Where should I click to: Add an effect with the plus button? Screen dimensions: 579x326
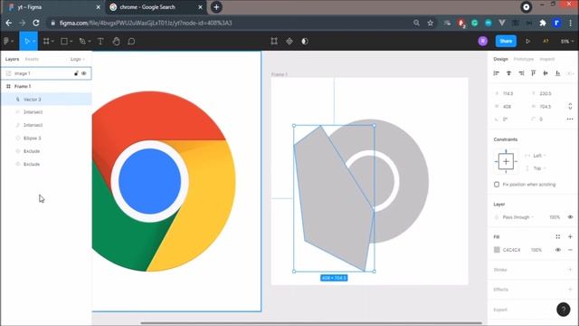(570, 289)
